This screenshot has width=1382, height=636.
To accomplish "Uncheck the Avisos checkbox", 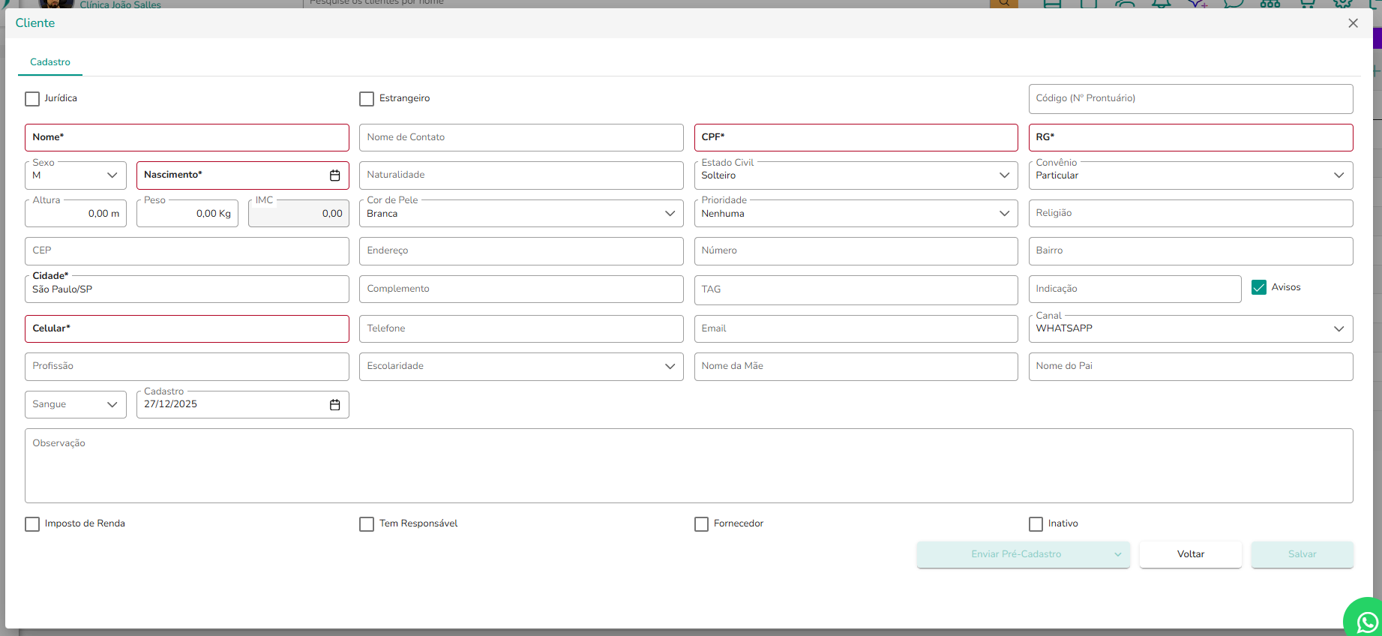I will [1259, 287].
